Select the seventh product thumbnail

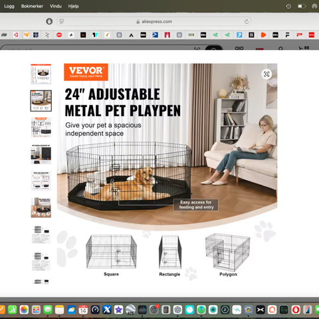[x=41, y=235]
